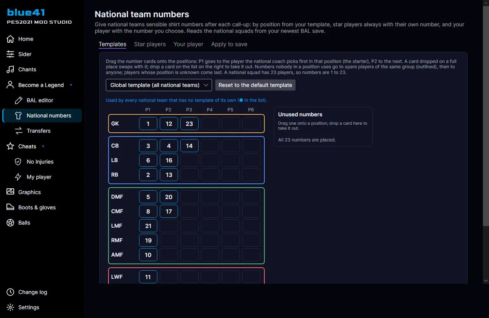This screenshot has height=318, width=489.
Task: Click the Unused numbers drop area
Action: 323,127
